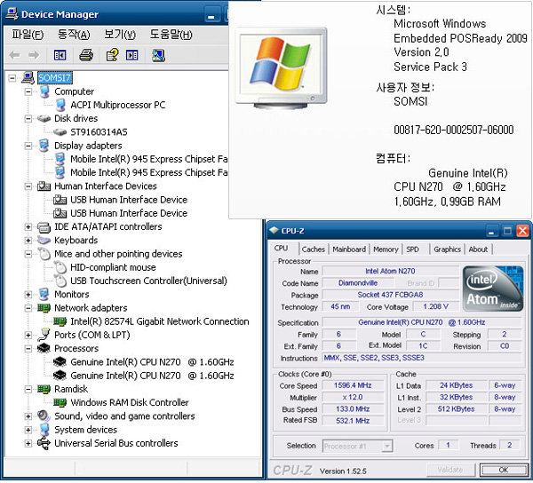Open the 도움말(H) menu

(171, 35)
